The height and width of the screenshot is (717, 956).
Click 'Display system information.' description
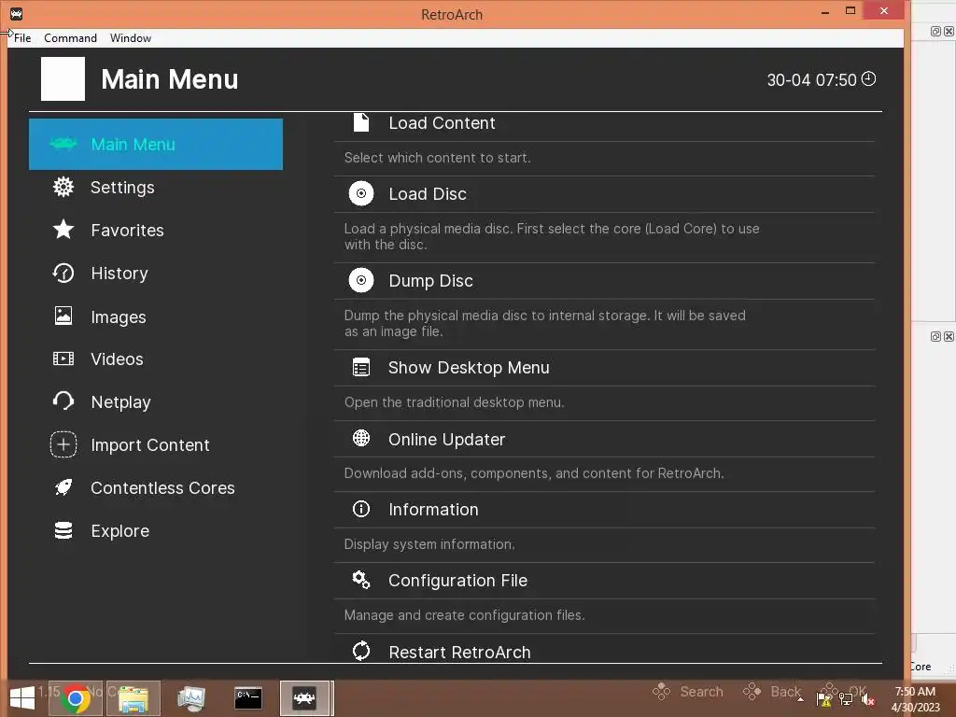429,544
